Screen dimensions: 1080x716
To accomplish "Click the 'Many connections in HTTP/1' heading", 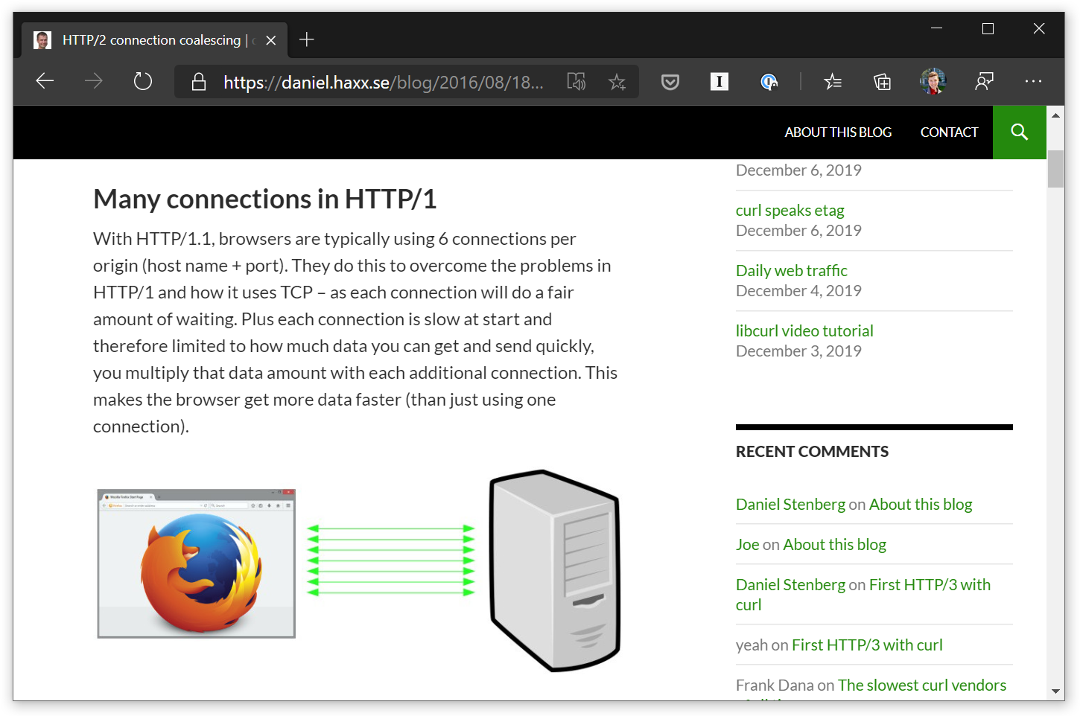I will [x=264, y=199].
